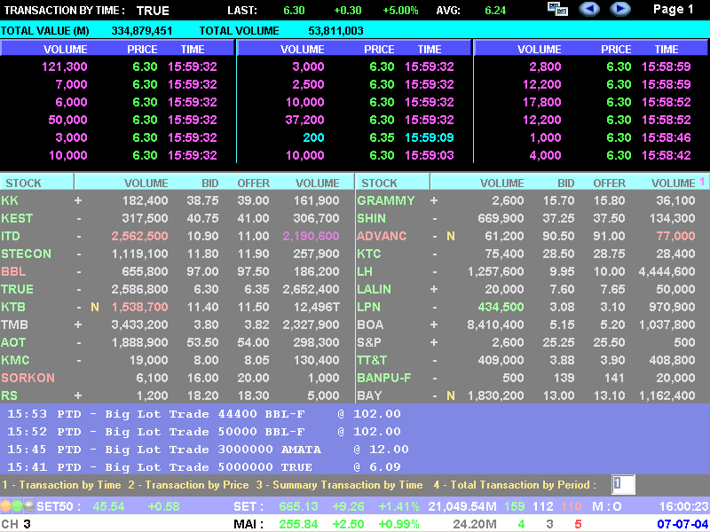Click the Page 1 indicator
Image resolution: width=710 pixels, height=532 pixels.
point(674,10)
